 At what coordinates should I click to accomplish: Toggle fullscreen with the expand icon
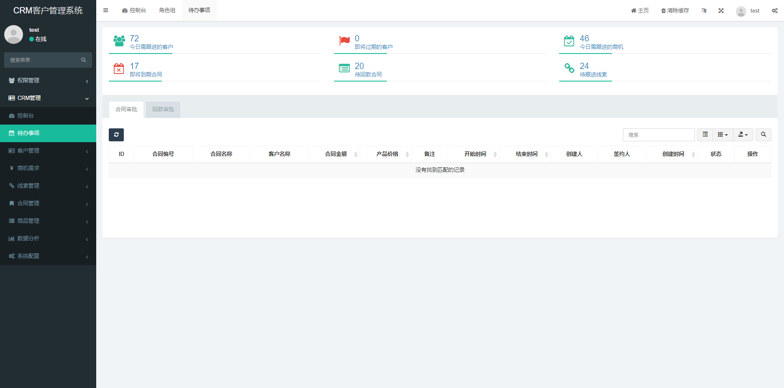721,11
